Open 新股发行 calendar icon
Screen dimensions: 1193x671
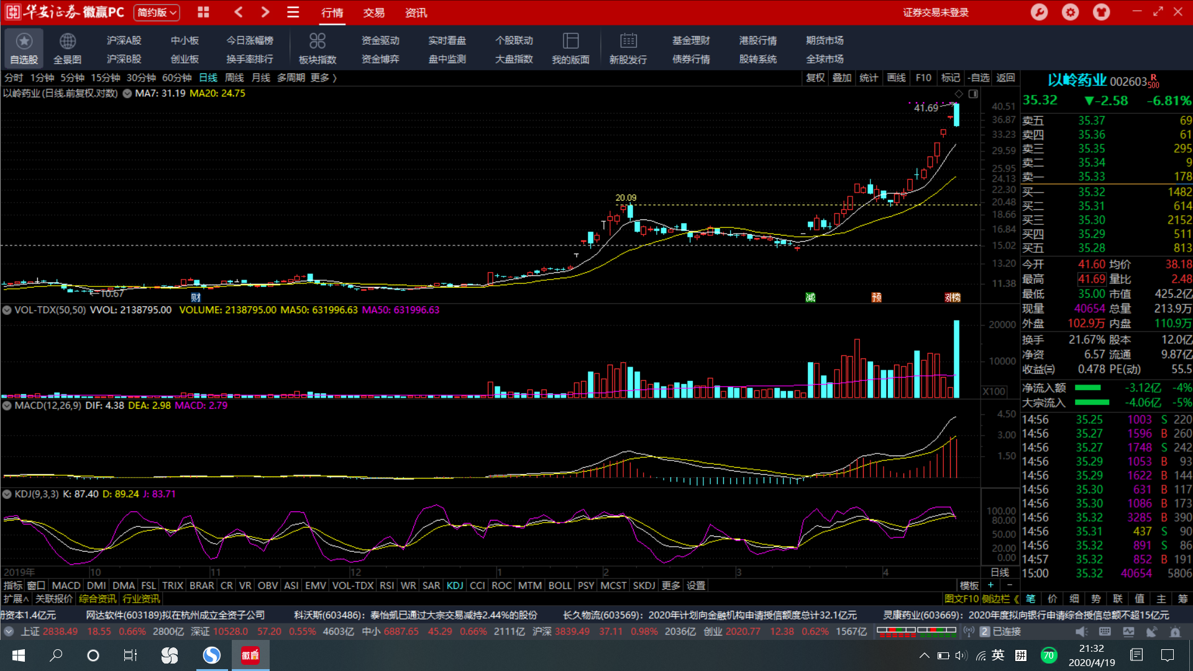(x=628, y=41)
